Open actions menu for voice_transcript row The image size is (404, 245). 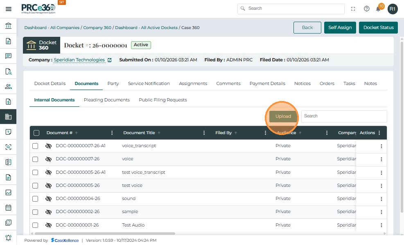pyautogui.click(x=381, y=146)
